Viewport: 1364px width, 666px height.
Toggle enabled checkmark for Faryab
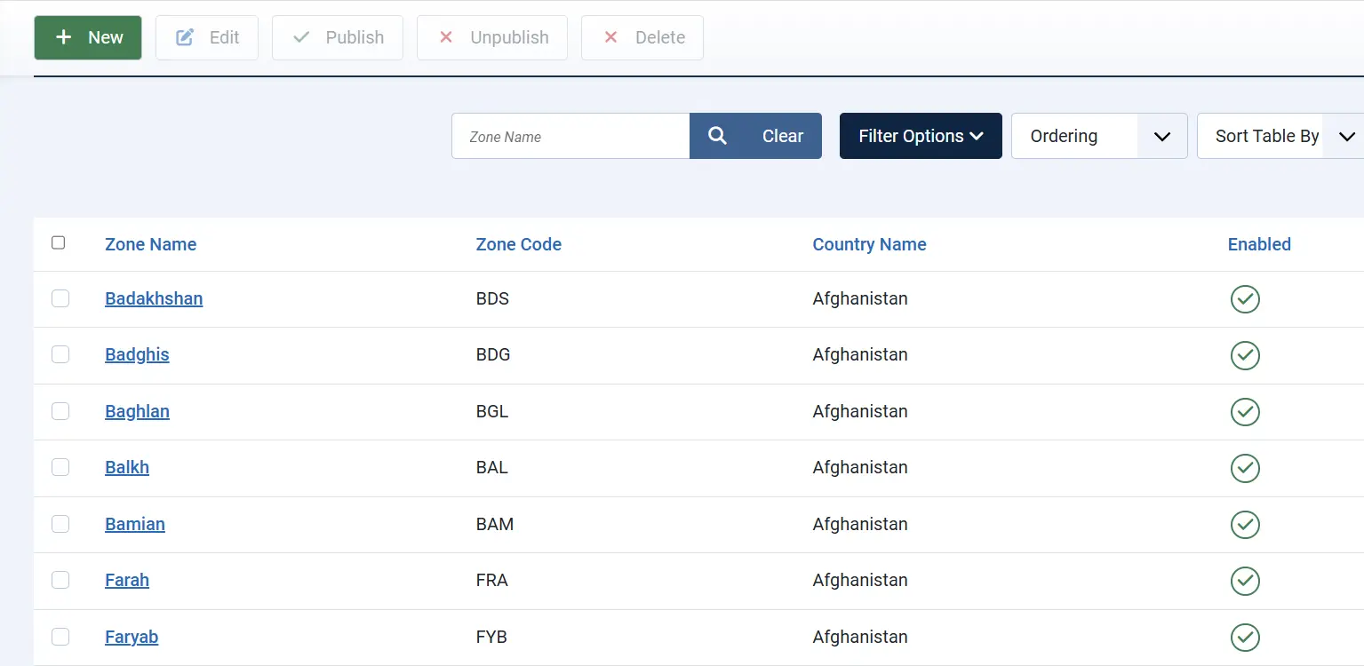pos(1245,638)
